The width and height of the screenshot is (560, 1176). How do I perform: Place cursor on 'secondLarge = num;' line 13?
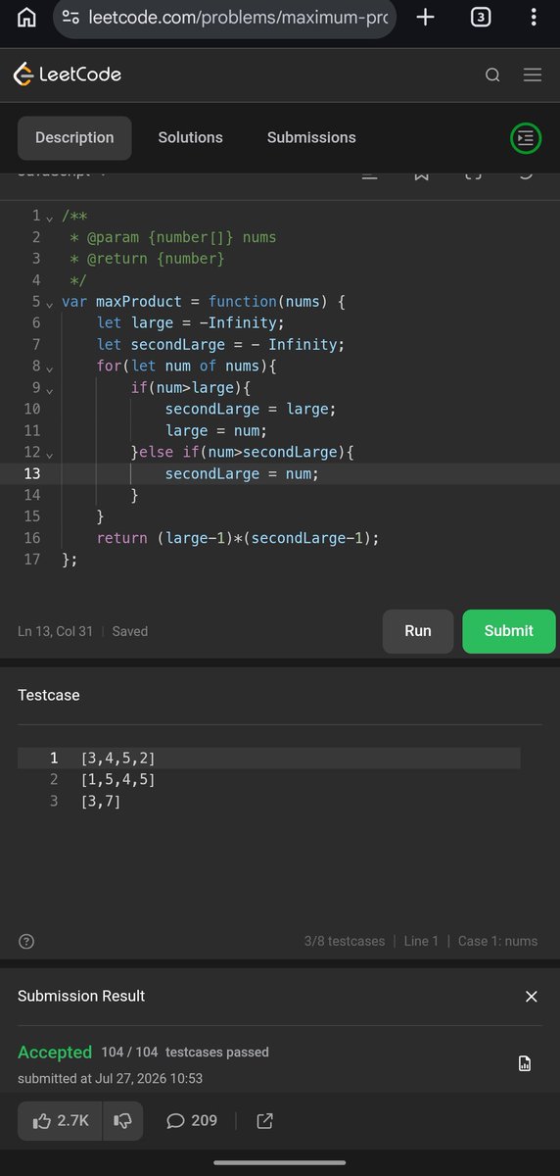click(242, 473)
